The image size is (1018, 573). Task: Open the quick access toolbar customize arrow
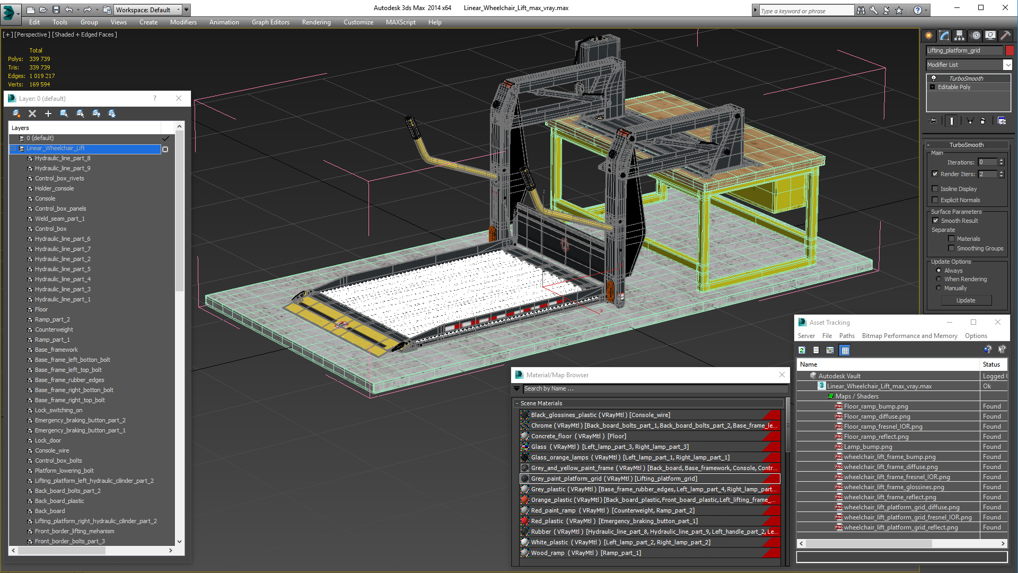[x=187, y=10]
